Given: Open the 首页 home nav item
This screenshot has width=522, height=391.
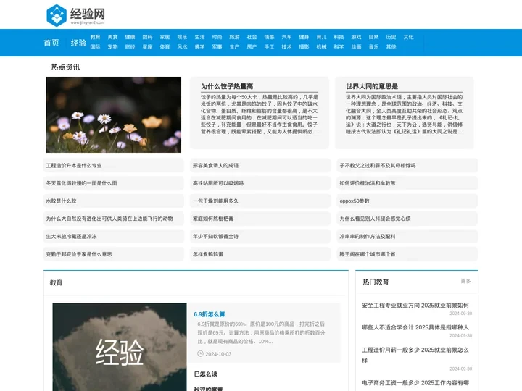Looking at the screenshot, I should (x=51, y=43).
